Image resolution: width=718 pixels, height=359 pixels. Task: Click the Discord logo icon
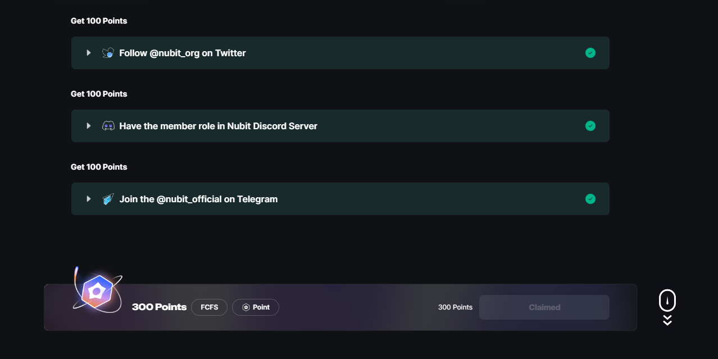point(108,126)
